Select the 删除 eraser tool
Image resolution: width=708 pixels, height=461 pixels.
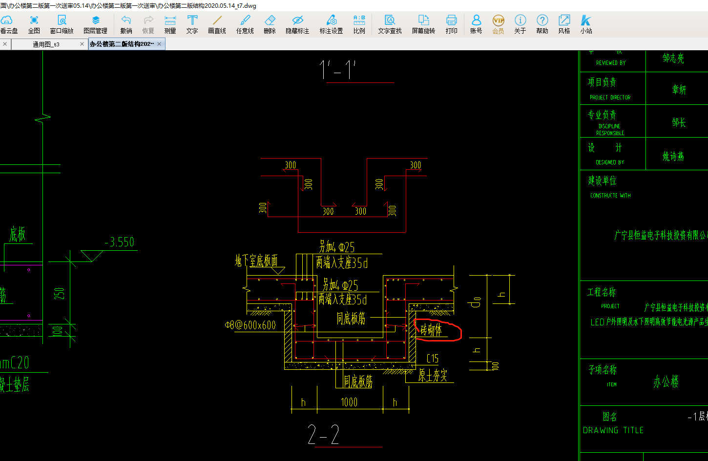coord(270,24)
